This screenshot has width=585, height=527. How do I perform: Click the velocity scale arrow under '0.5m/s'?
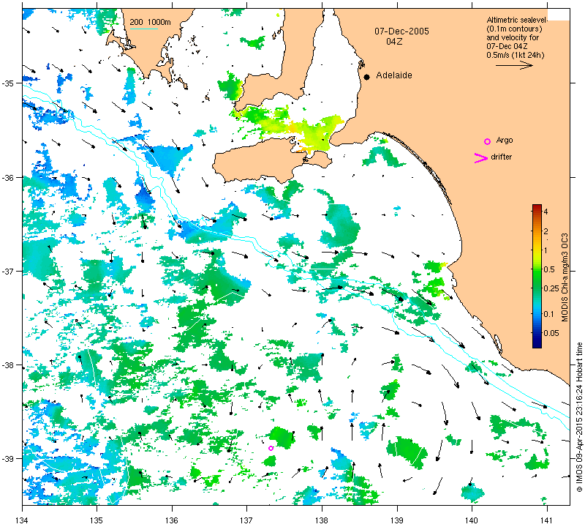tap(515, 65)
